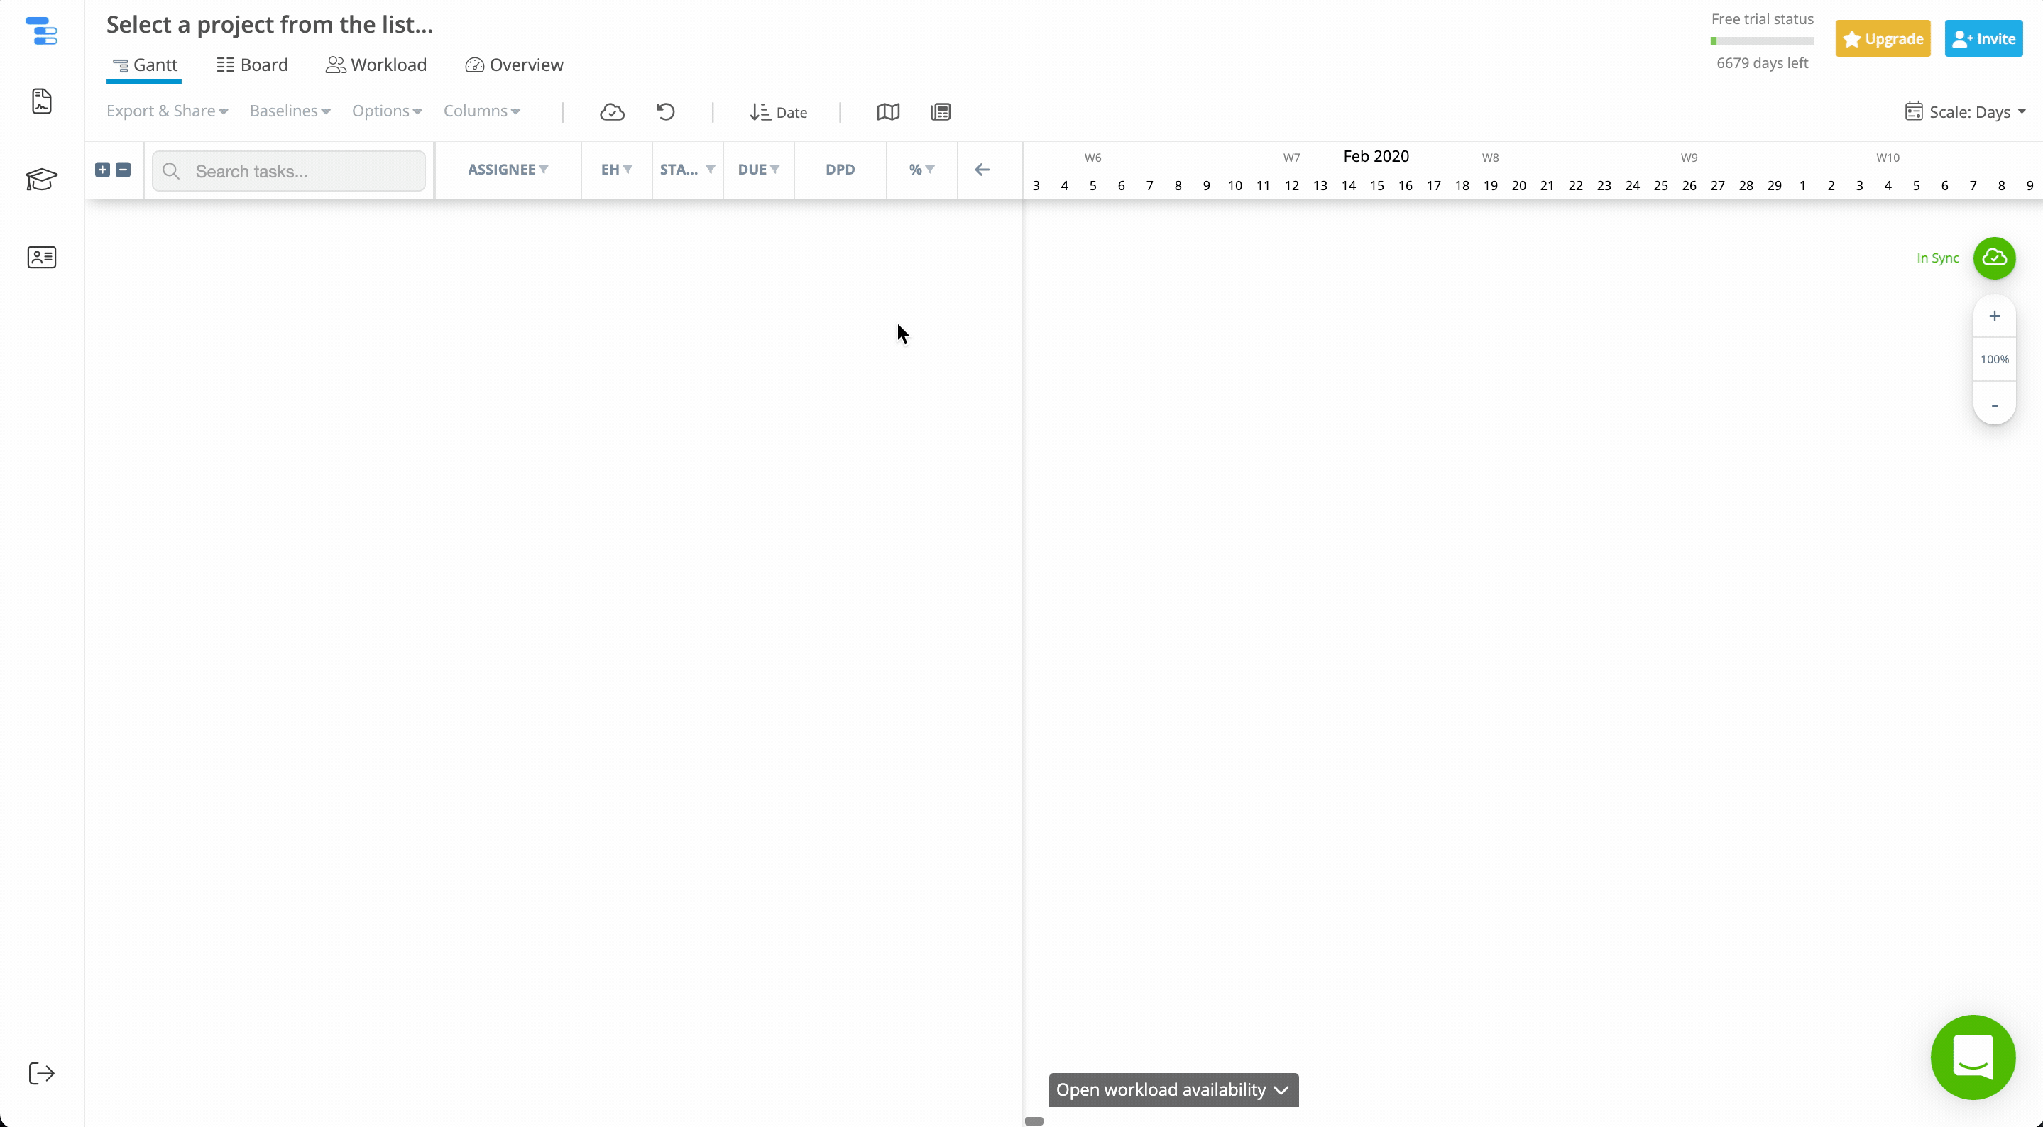Switch to the Board tab
Viewport: 2043px width, 1127px height.
[x=252, y=65]
